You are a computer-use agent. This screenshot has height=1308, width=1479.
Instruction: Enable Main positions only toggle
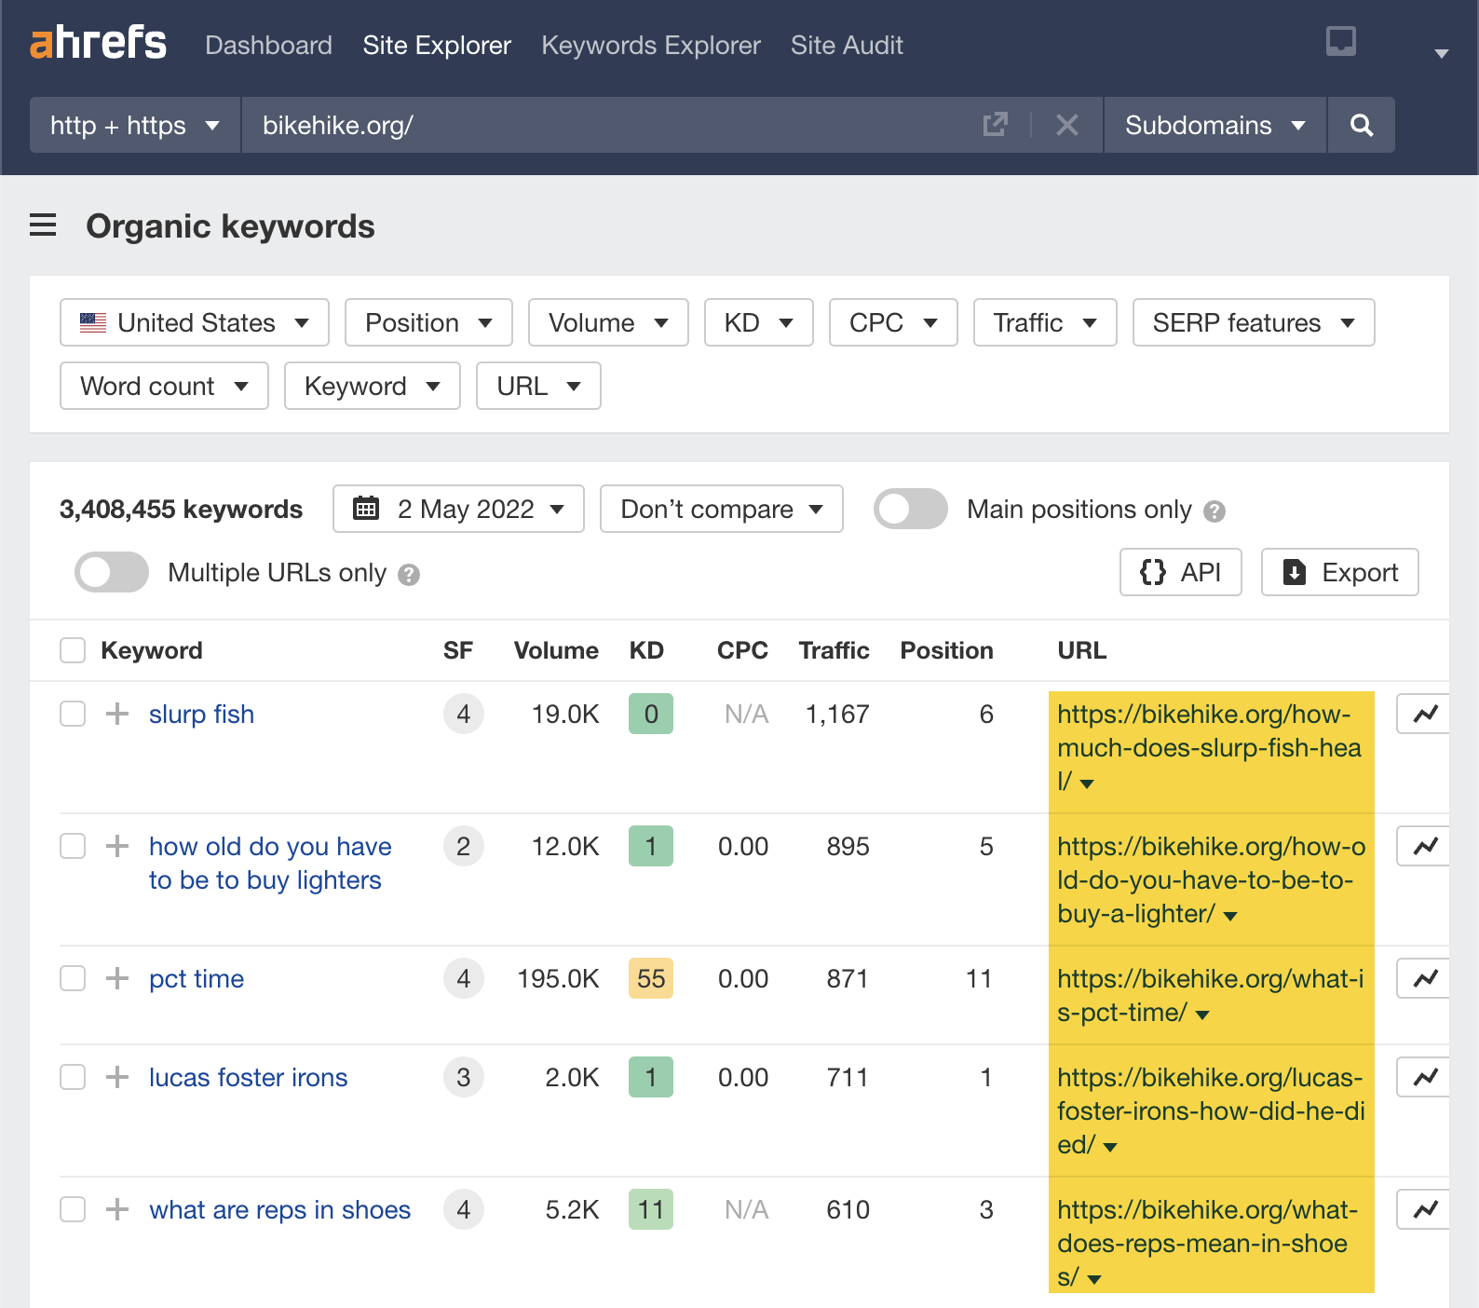[x=910, y=510]
